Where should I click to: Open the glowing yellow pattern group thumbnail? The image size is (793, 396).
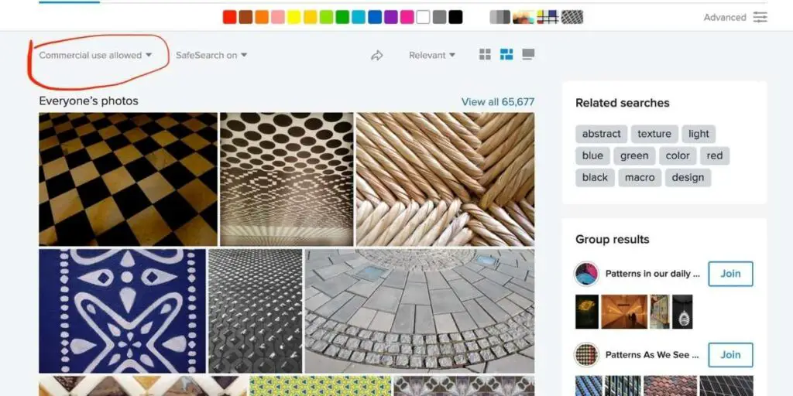587,312
